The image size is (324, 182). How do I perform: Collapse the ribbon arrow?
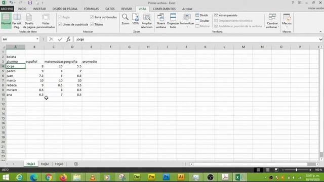click(x=320, y=31)
